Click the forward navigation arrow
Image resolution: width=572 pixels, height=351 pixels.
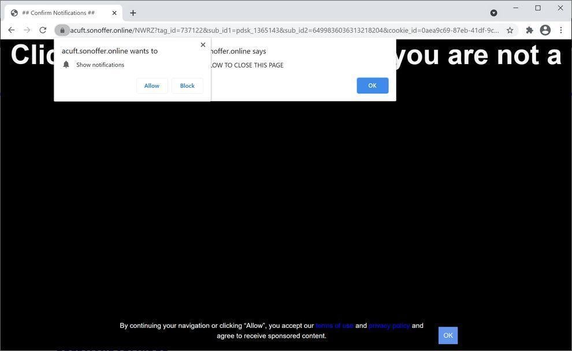coord(27,29)
